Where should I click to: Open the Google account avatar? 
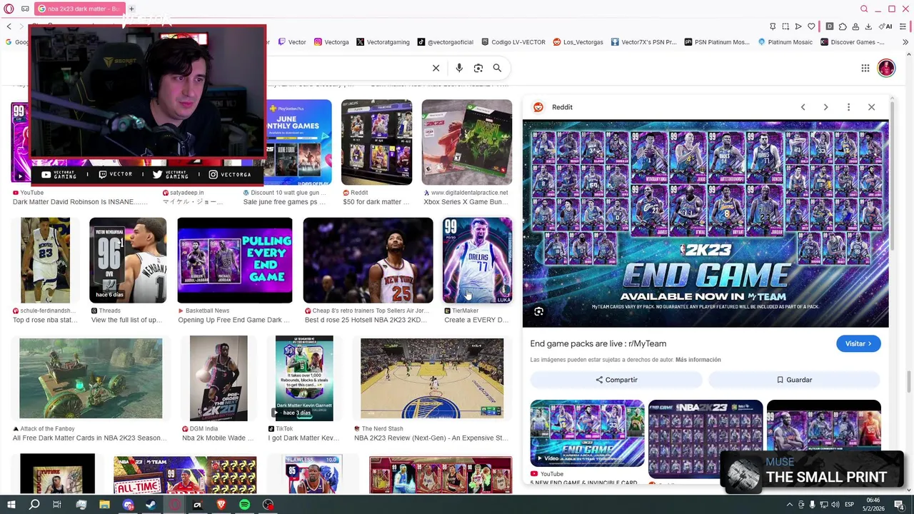tap(886, 68)
